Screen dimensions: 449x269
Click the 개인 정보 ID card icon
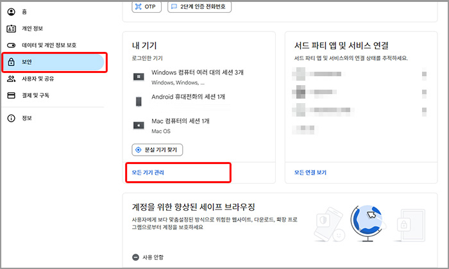(11, 29)
